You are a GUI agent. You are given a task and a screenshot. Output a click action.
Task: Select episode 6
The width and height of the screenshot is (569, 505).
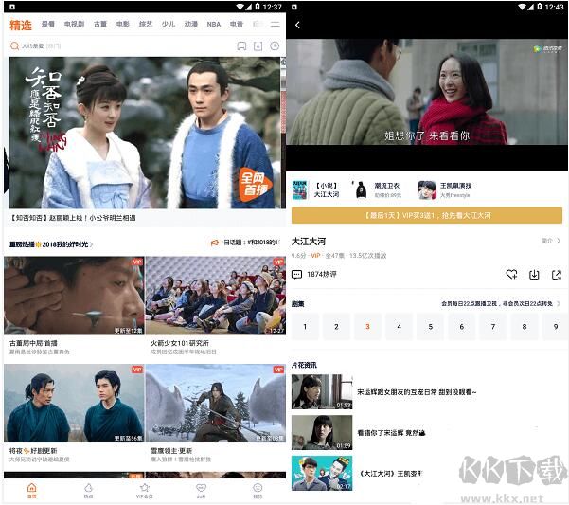tap(462, 327)
